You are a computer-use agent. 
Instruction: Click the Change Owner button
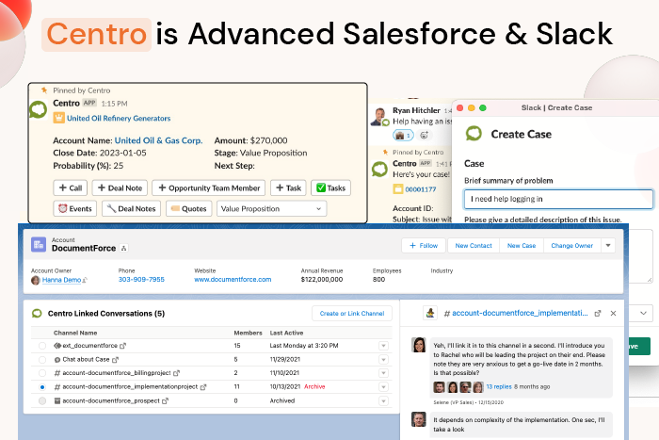[572, 246]
